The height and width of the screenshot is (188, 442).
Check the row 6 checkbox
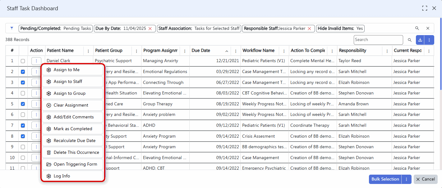coord(23,115)
